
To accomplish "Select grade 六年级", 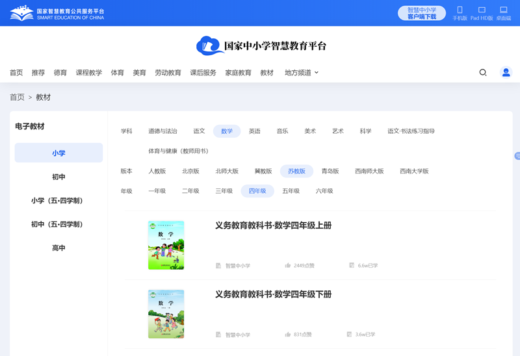I will 324,191.
